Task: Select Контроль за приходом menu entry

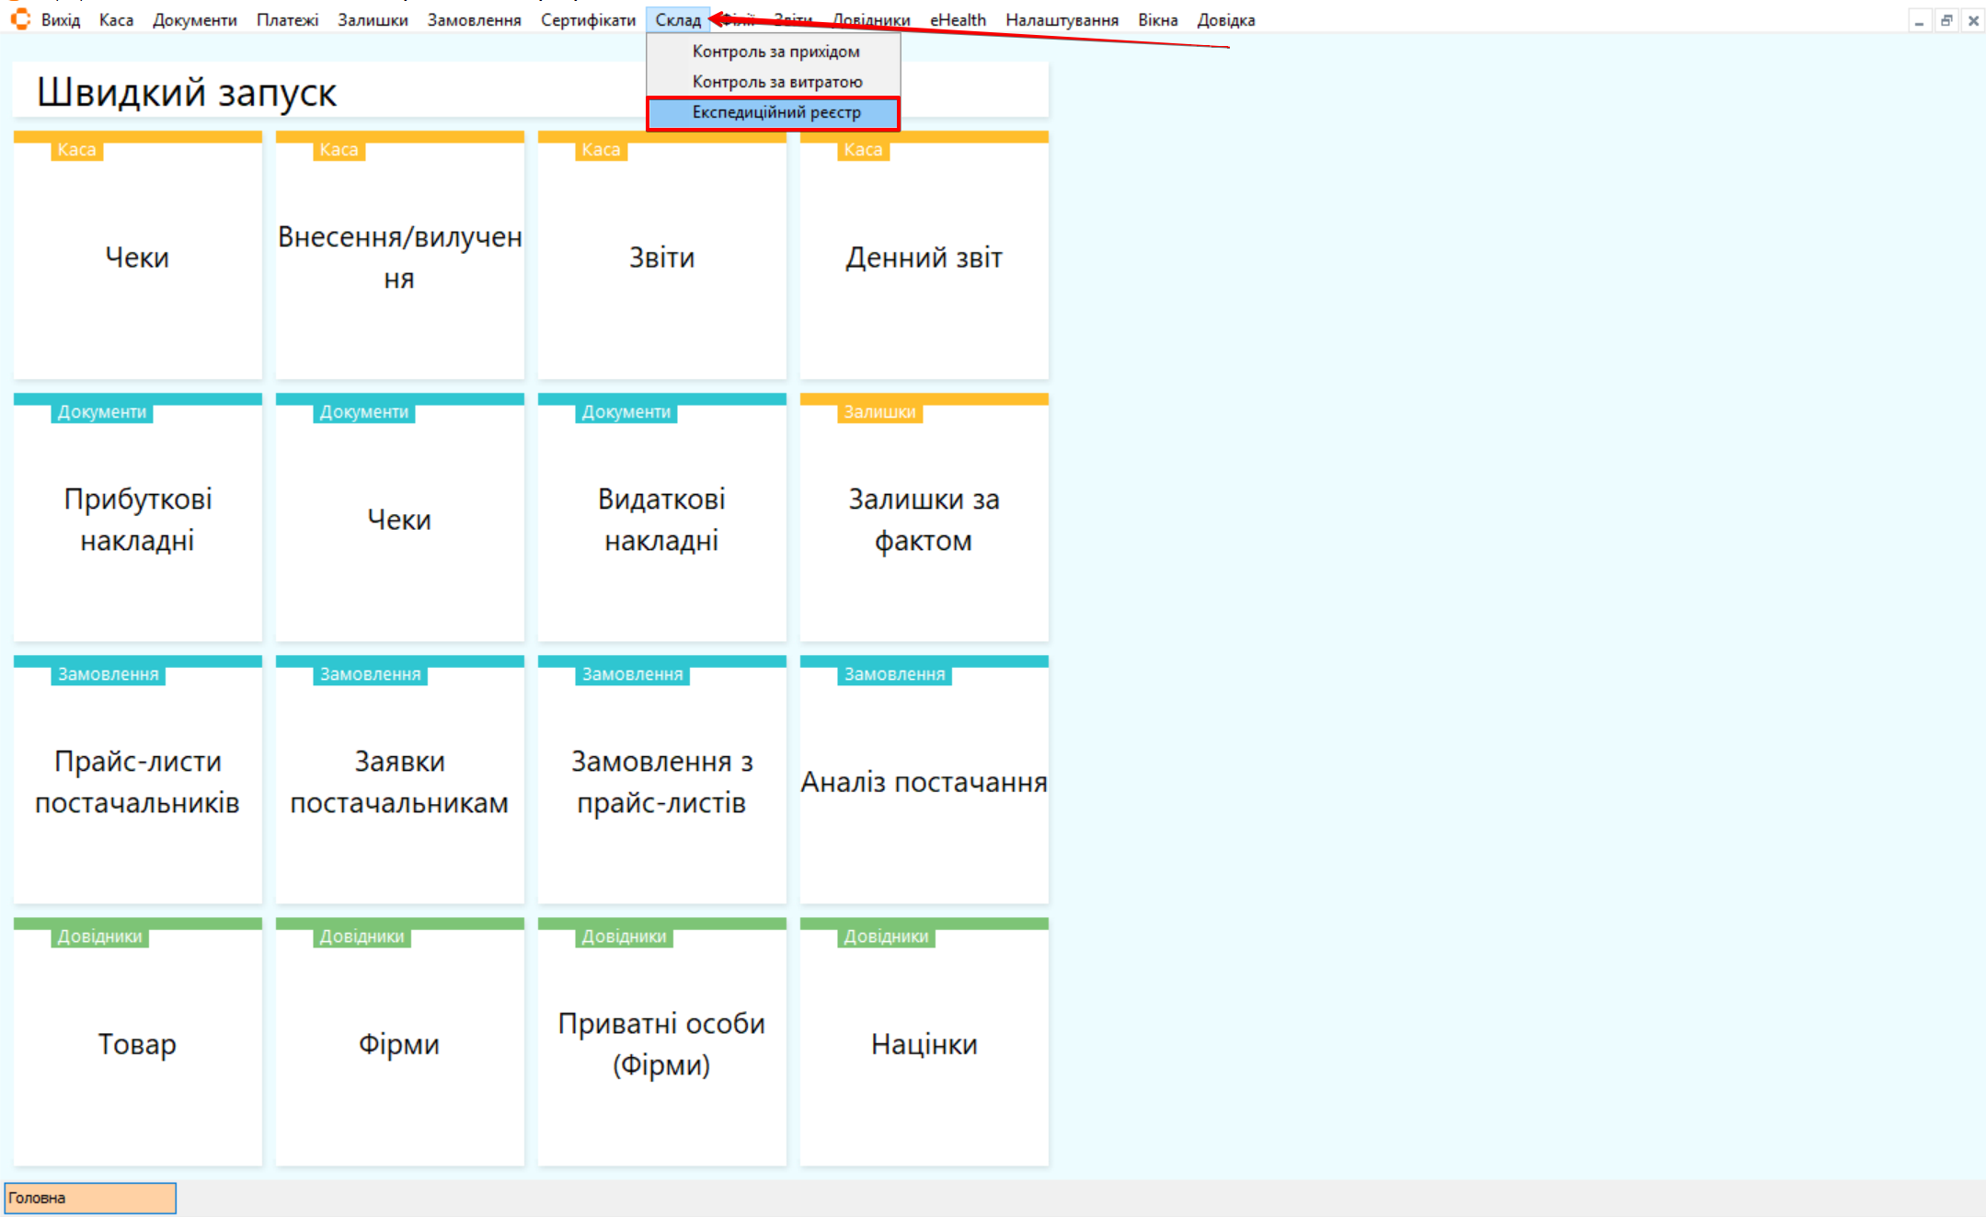Action: (775, 52)
